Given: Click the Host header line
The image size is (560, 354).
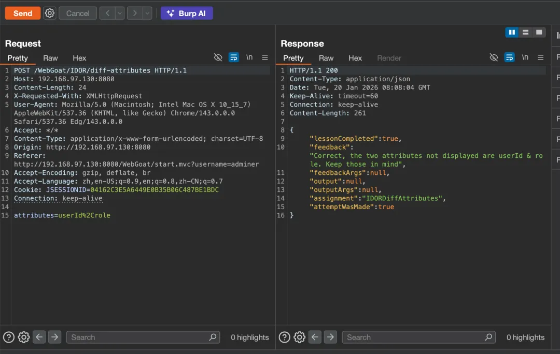Looking at the screenshot, I should pos(64,79).
